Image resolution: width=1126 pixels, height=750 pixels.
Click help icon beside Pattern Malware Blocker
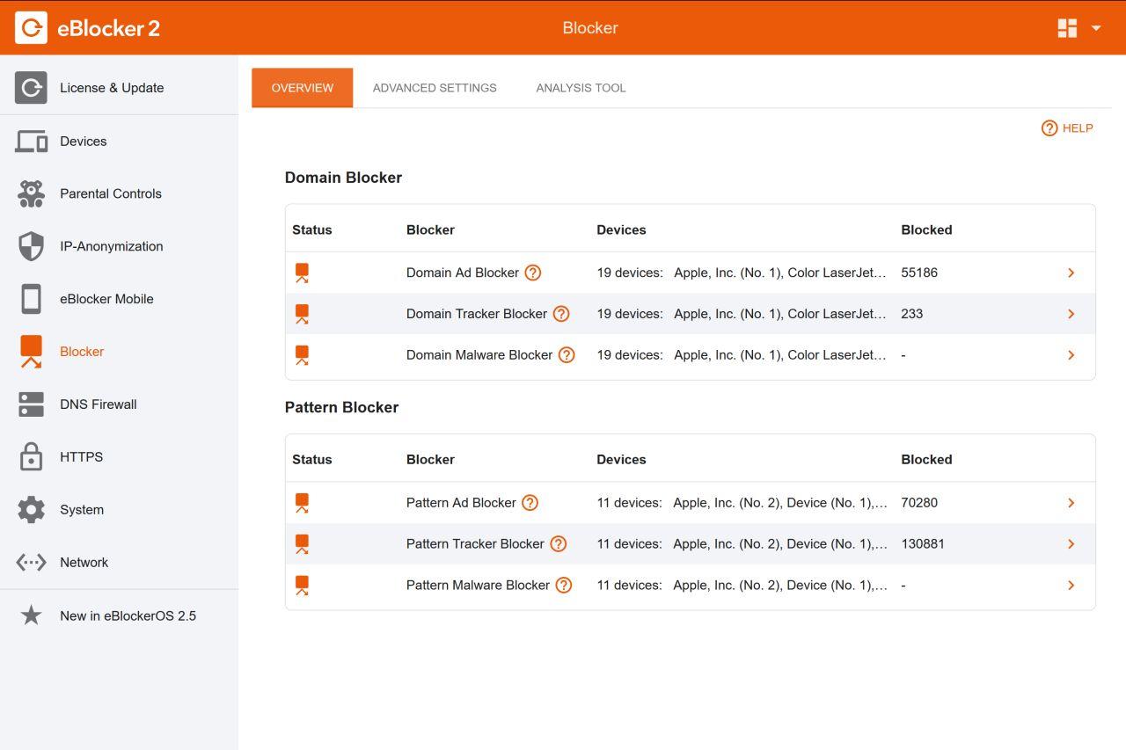tap(563, 586)
